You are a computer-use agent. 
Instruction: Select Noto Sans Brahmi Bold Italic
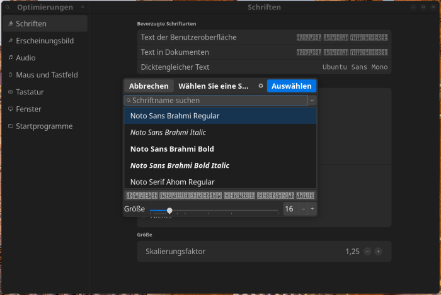point(220,165)
